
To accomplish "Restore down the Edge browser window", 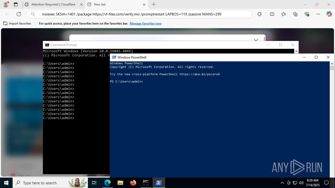I will pyautogui.click(x=317, y=4).
